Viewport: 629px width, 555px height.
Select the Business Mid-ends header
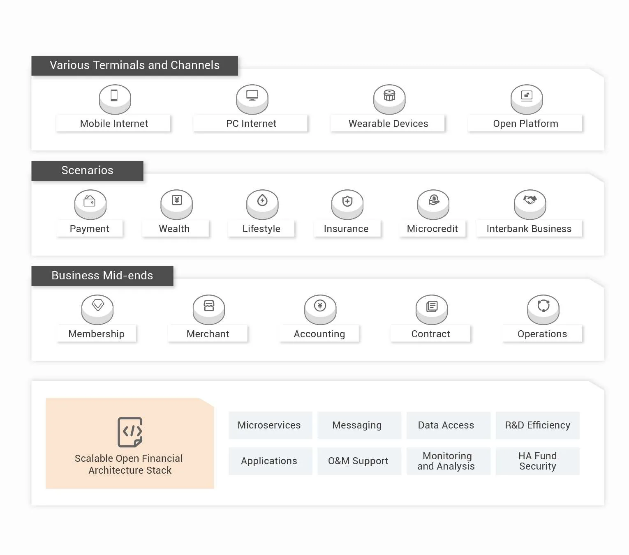coord(102,276)
